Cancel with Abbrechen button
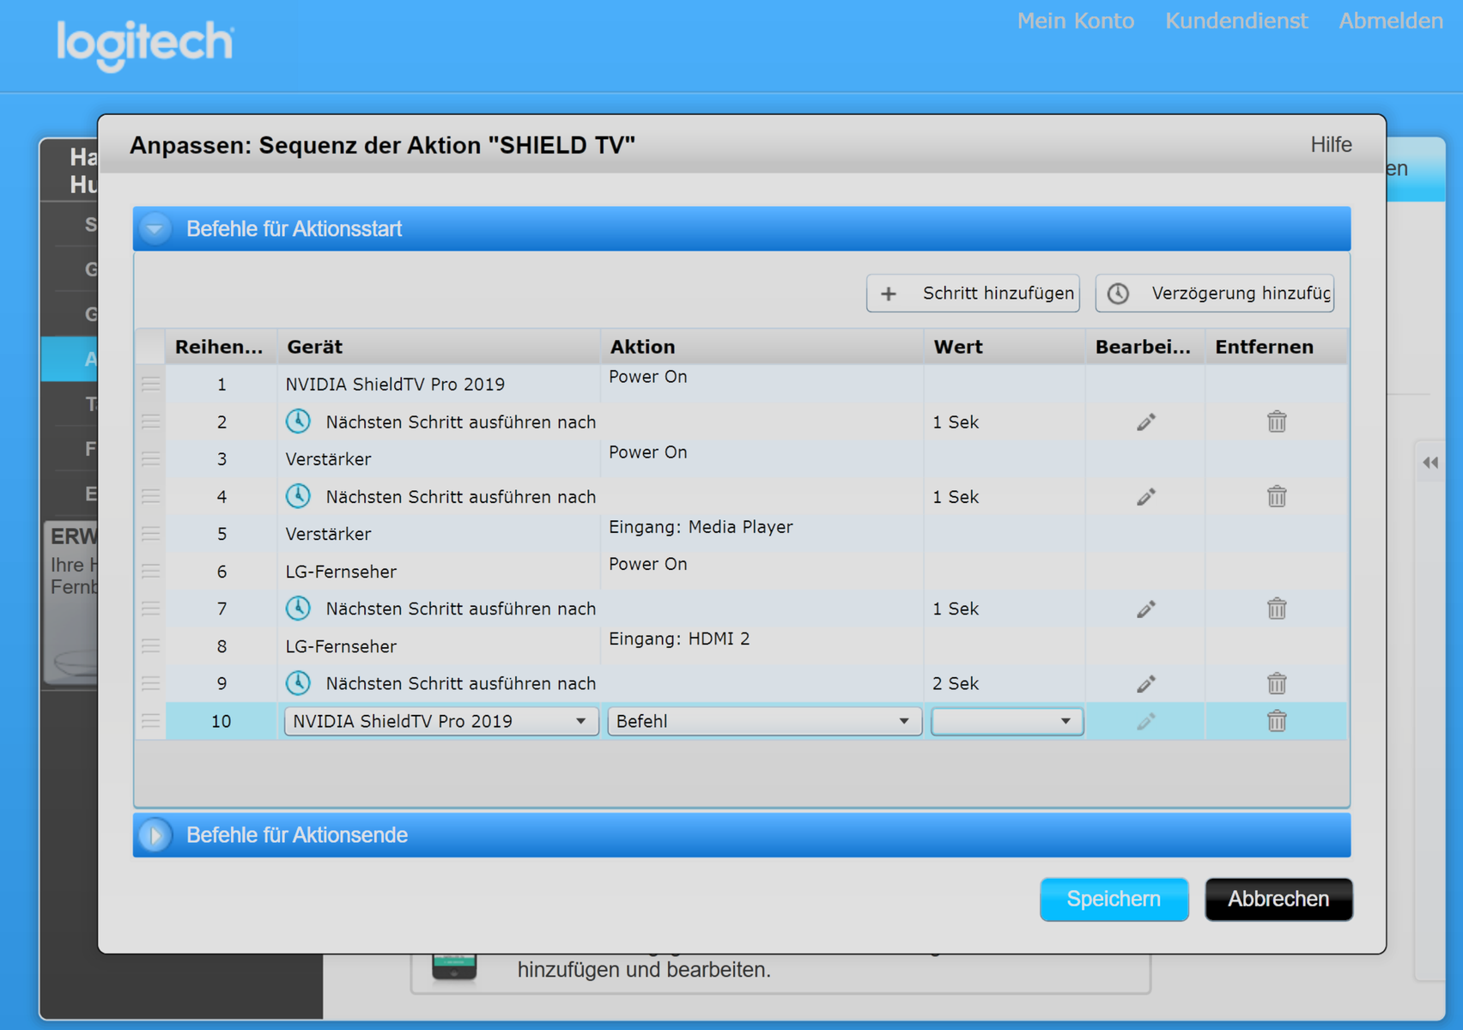The image size is (1463, 1030). click(1278, 900)
